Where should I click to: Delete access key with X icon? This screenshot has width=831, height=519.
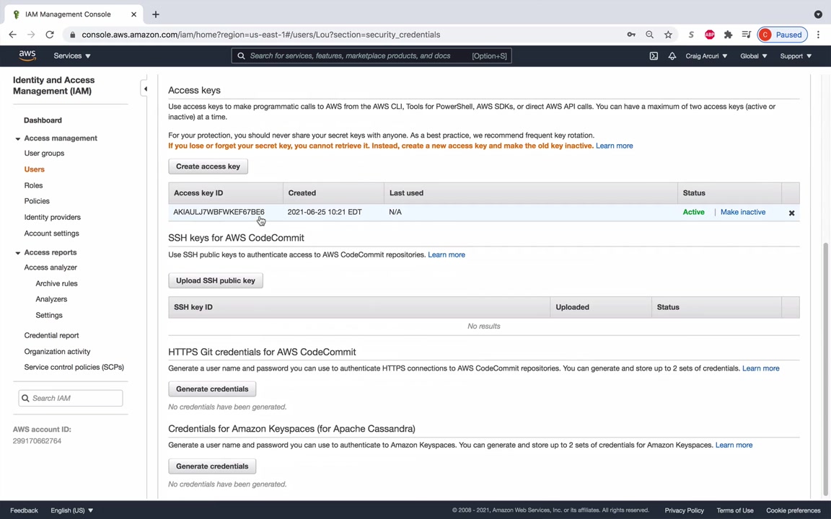(x=791, y=213)
